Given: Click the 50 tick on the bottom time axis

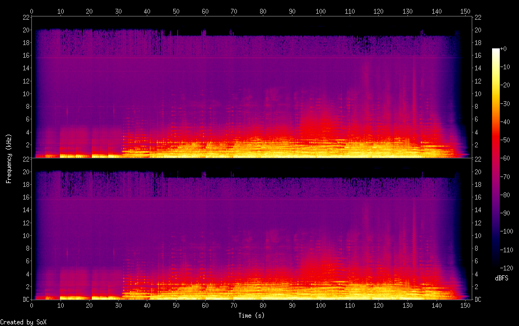Looking at the screenshot, I should (x=176, y=305).
